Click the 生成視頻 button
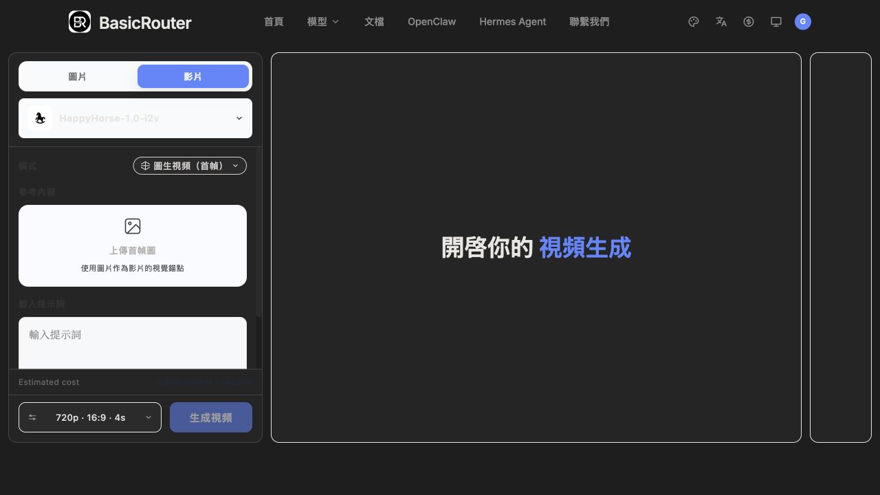 click(211, 417)
